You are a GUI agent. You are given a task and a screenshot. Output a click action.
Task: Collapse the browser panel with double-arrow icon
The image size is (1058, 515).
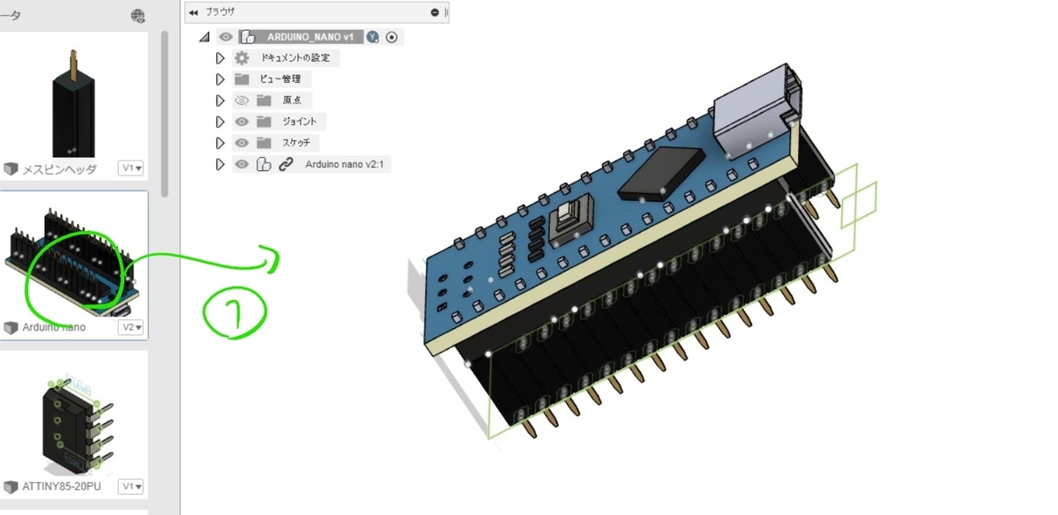193,12
